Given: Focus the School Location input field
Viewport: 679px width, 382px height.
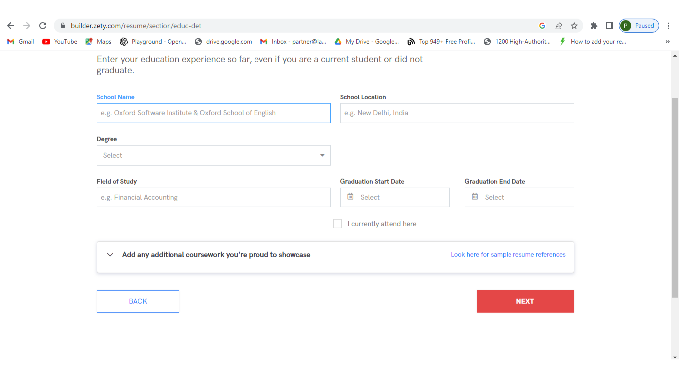Looking at the screenshot, I should 457,113.
